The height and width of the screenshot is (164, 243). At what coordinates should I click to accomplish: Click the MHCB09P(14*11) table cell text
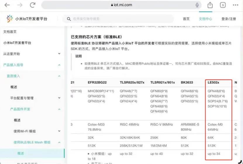tap(101, 91)
